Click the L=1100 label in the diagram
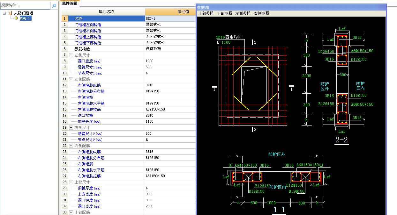This screenshot has width=397, height=215. click(223, 42)
